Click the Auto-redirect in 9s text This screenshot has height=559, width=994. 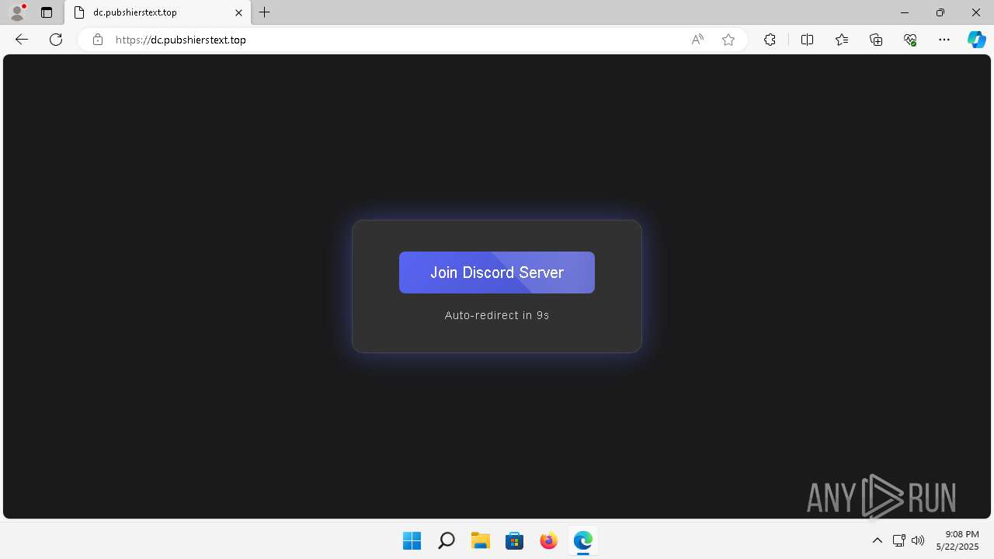[x=497, y=315]
